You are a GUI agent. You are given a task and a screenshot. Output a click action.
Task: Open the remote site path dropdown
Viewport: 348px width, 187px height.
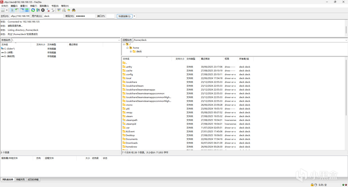(346, 40)
